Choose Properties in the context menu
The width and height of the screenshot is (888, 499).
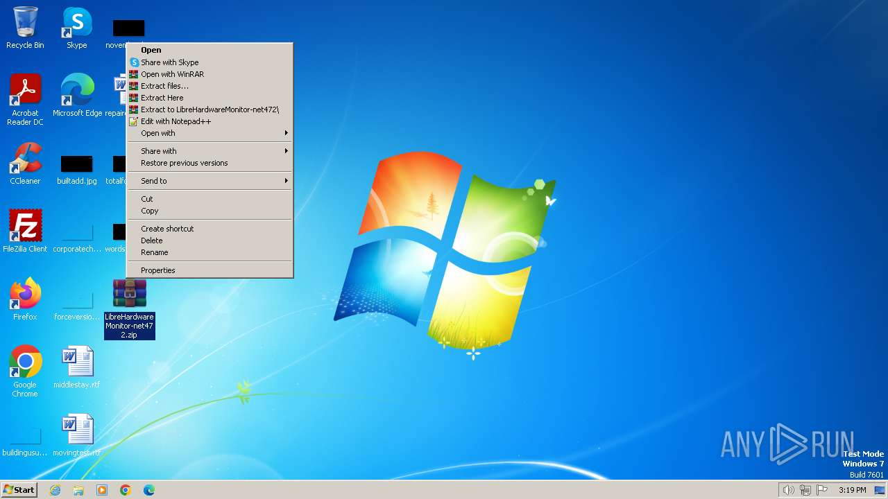[210, 270]
